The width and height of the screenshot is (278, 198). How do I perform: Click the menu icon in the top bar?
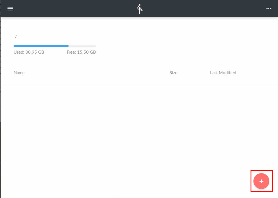(x=10, y=8)
